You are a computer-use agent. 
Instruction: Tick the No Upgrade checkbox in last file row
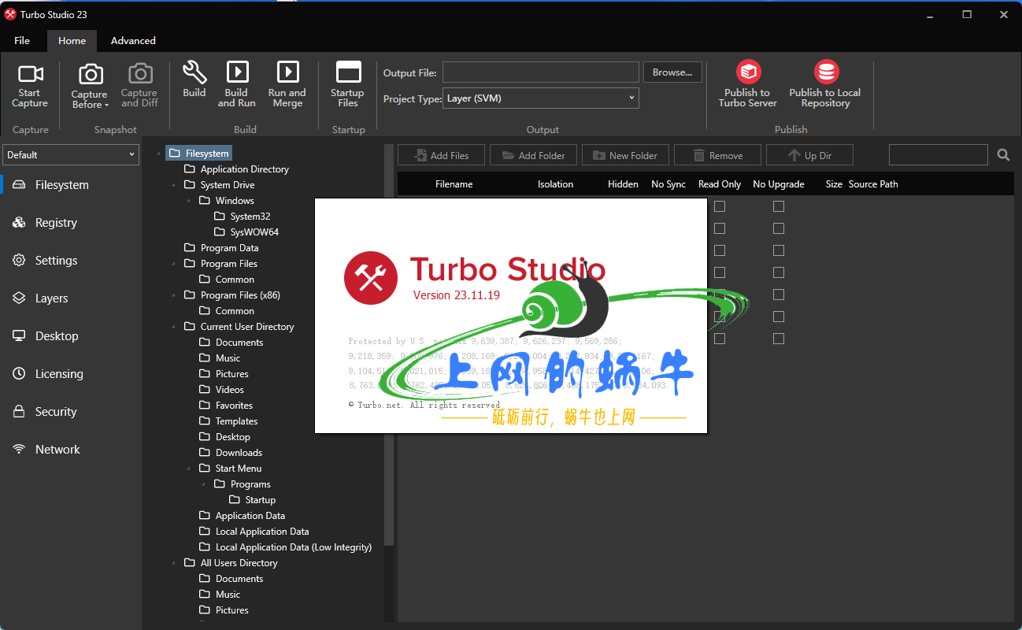click(779, 339)
